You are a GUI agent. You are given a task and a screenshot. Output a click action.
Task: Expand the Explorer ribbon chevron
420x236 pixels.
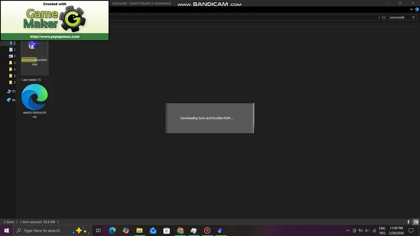pyautogui.click(x=411, y=9)
